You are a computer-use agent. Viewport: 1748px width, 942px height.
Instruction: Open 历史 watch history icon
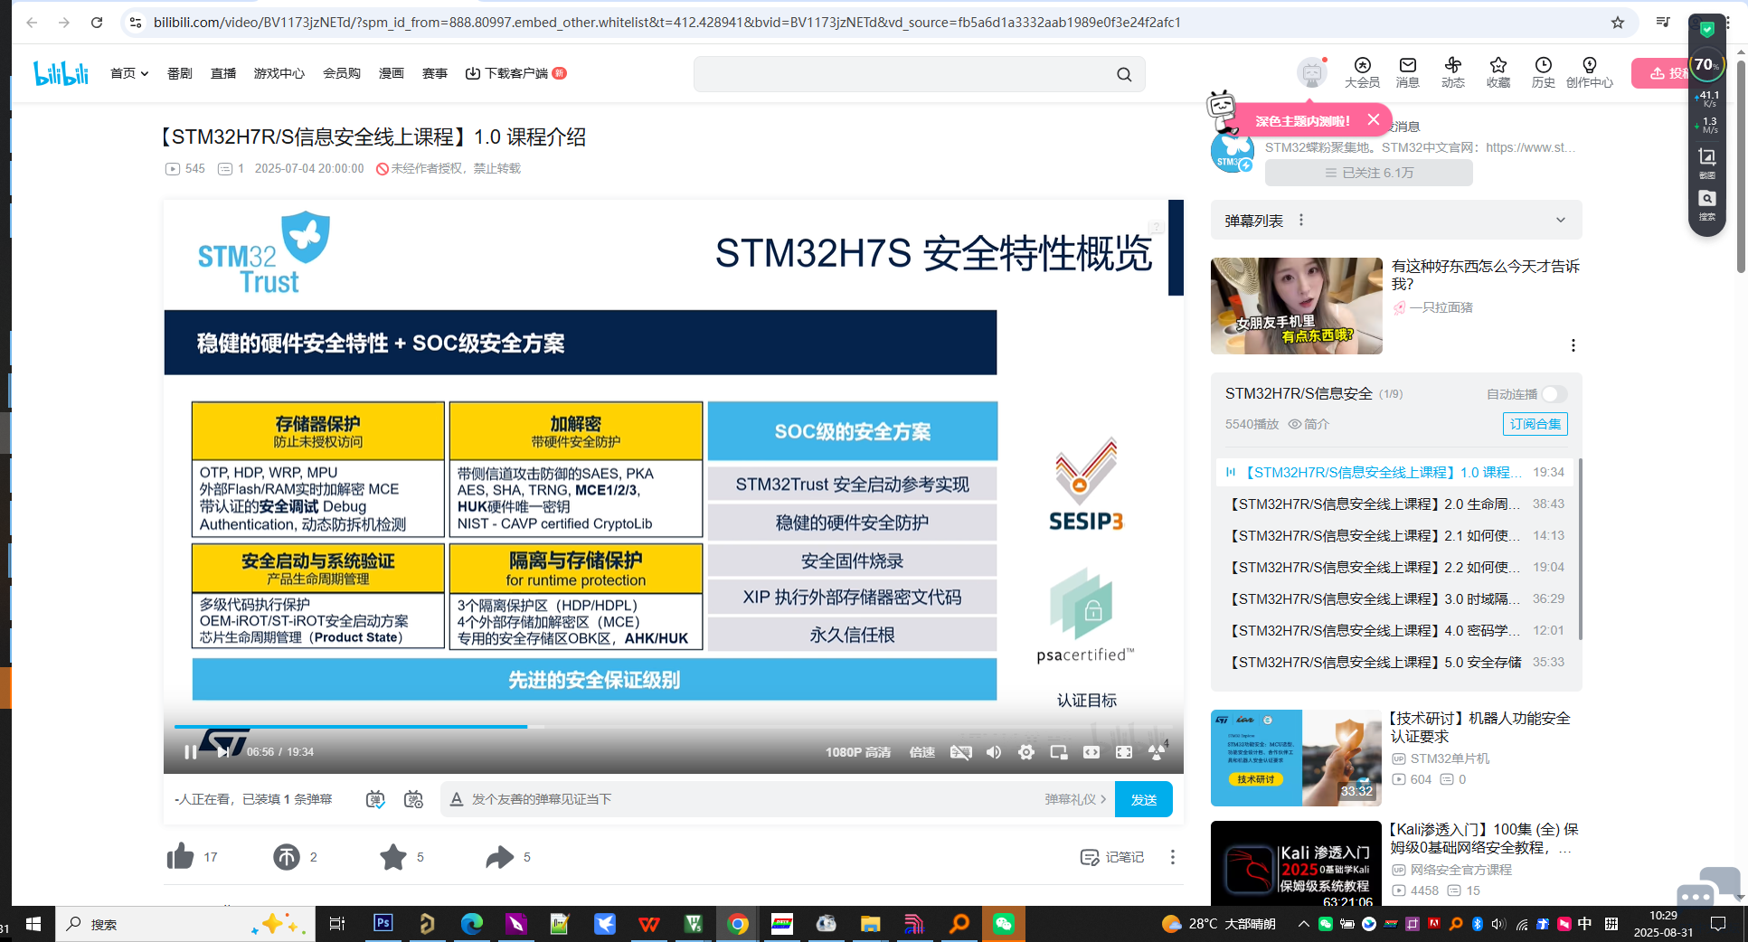click(1544, 72)
